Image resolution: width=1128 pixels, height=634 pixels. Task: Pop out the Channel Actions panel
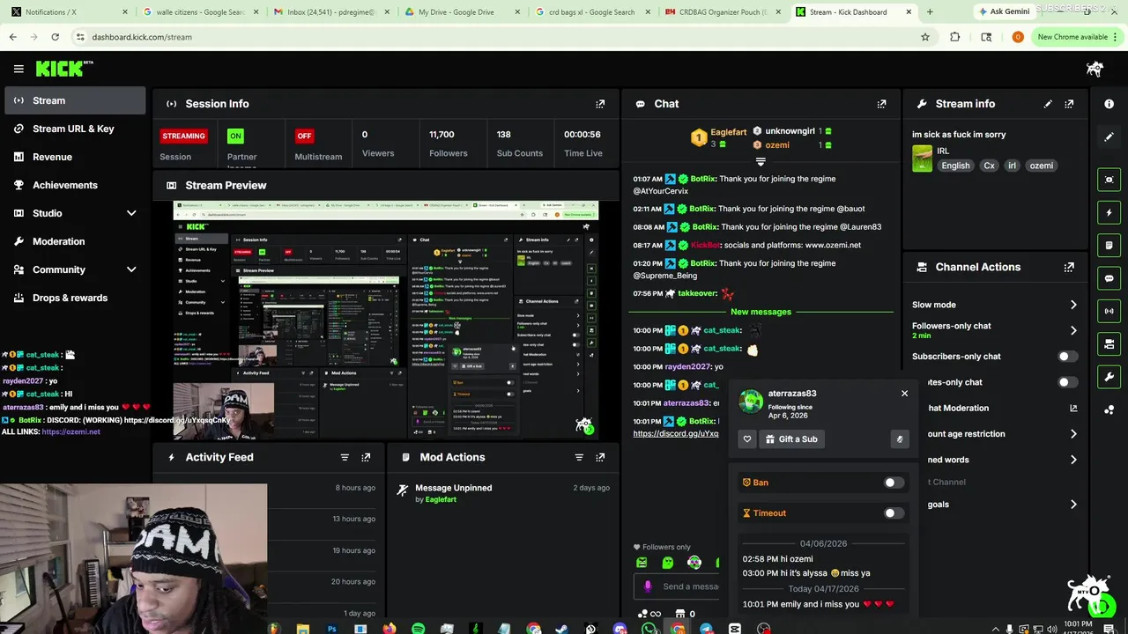point(1069,267)
